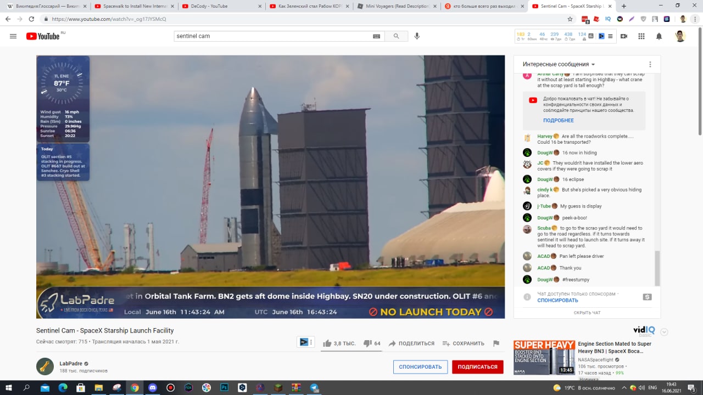Expand the vidIQ basic panel chevron
703x395 pixels.
click(x=664, y=332)
